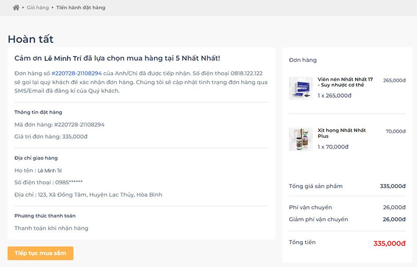The width and height of the screenshot is (417, 267).
Task: Select the Phí vận chuyển 26,000đ value
Action: coord(395,207)
